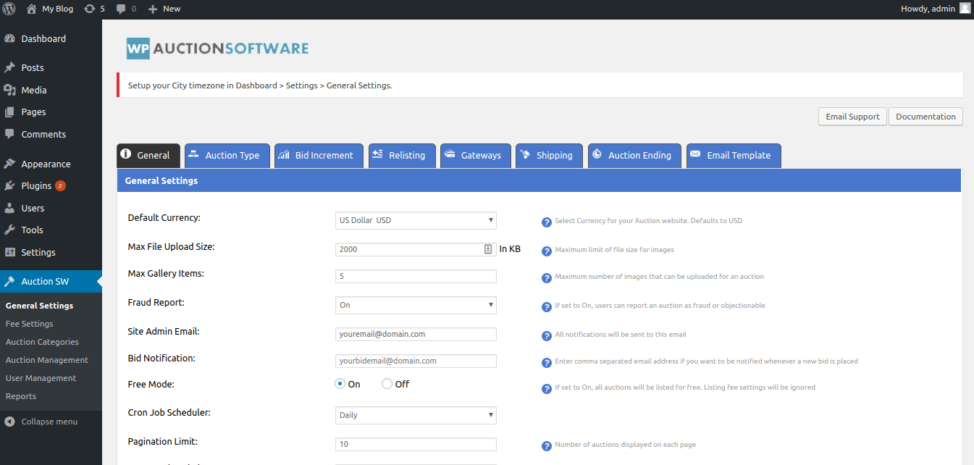This screenshot has height=465, width=974.
Task: Click the Appearance paintbrush icon
Action: pos(9,164)
